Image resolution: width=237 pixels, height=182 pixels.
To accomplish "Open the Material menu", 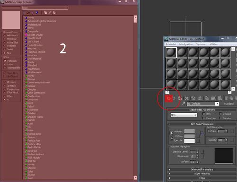I will click(171, 45).
